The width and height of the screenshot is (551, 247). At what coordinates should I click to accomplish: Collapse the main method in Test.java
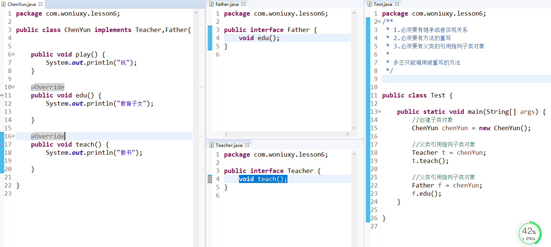click(x=380, y=112)
